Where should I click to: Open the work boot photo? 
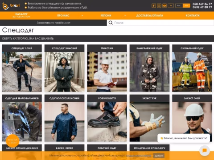[x=107, y=122]
